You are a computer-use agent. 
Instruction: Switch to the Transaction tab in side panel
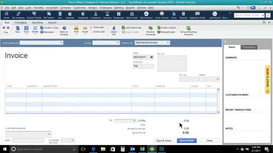(249, 47)
